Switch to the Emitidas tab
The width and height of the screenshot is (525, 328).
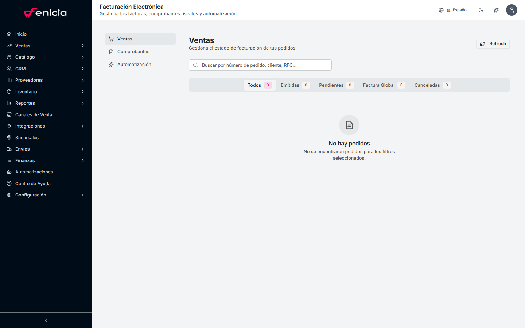pos(295,85)
